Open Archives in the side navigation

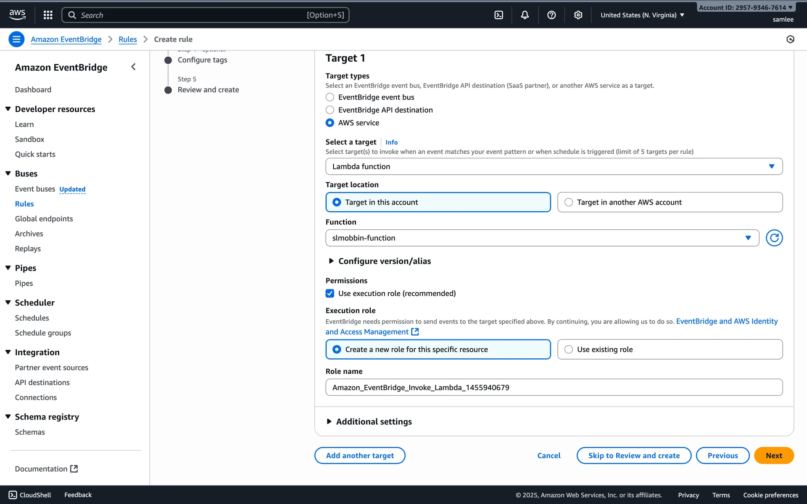pos(29,234)
